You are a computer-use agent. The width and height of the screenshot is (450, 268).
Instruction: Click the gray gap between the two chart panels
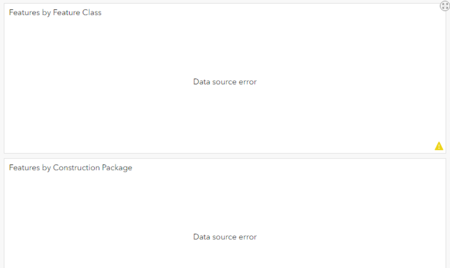click(x=225, y=156)
